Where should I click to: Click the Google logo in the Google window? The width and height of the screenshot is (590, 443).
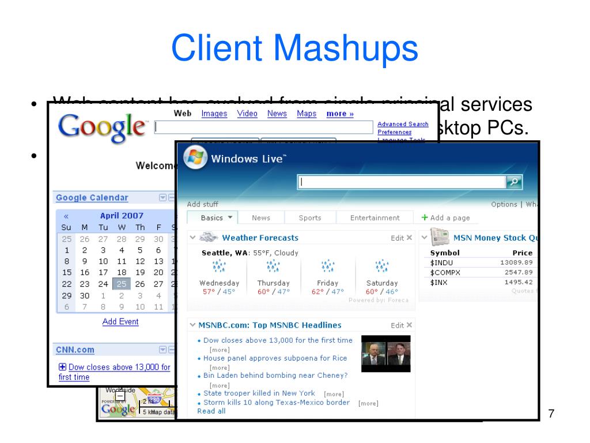pyautogui.click(x=101, y=127)
